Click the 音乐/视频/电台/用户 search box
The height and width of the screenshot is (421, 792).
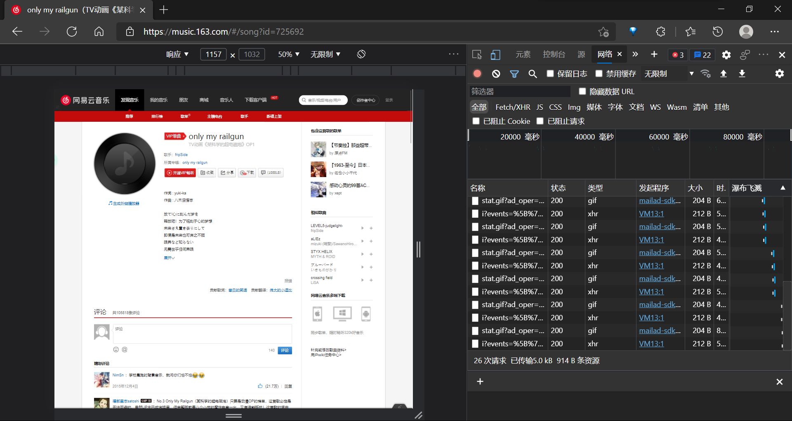pyautogui.click(x=323, y=100)
